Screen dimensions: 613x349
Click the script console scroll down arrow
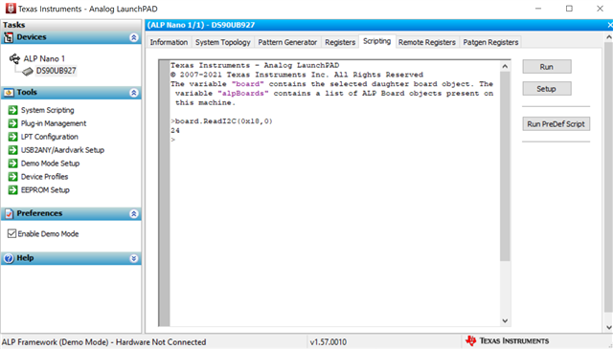pyautogui.click(x=505, y=320)
